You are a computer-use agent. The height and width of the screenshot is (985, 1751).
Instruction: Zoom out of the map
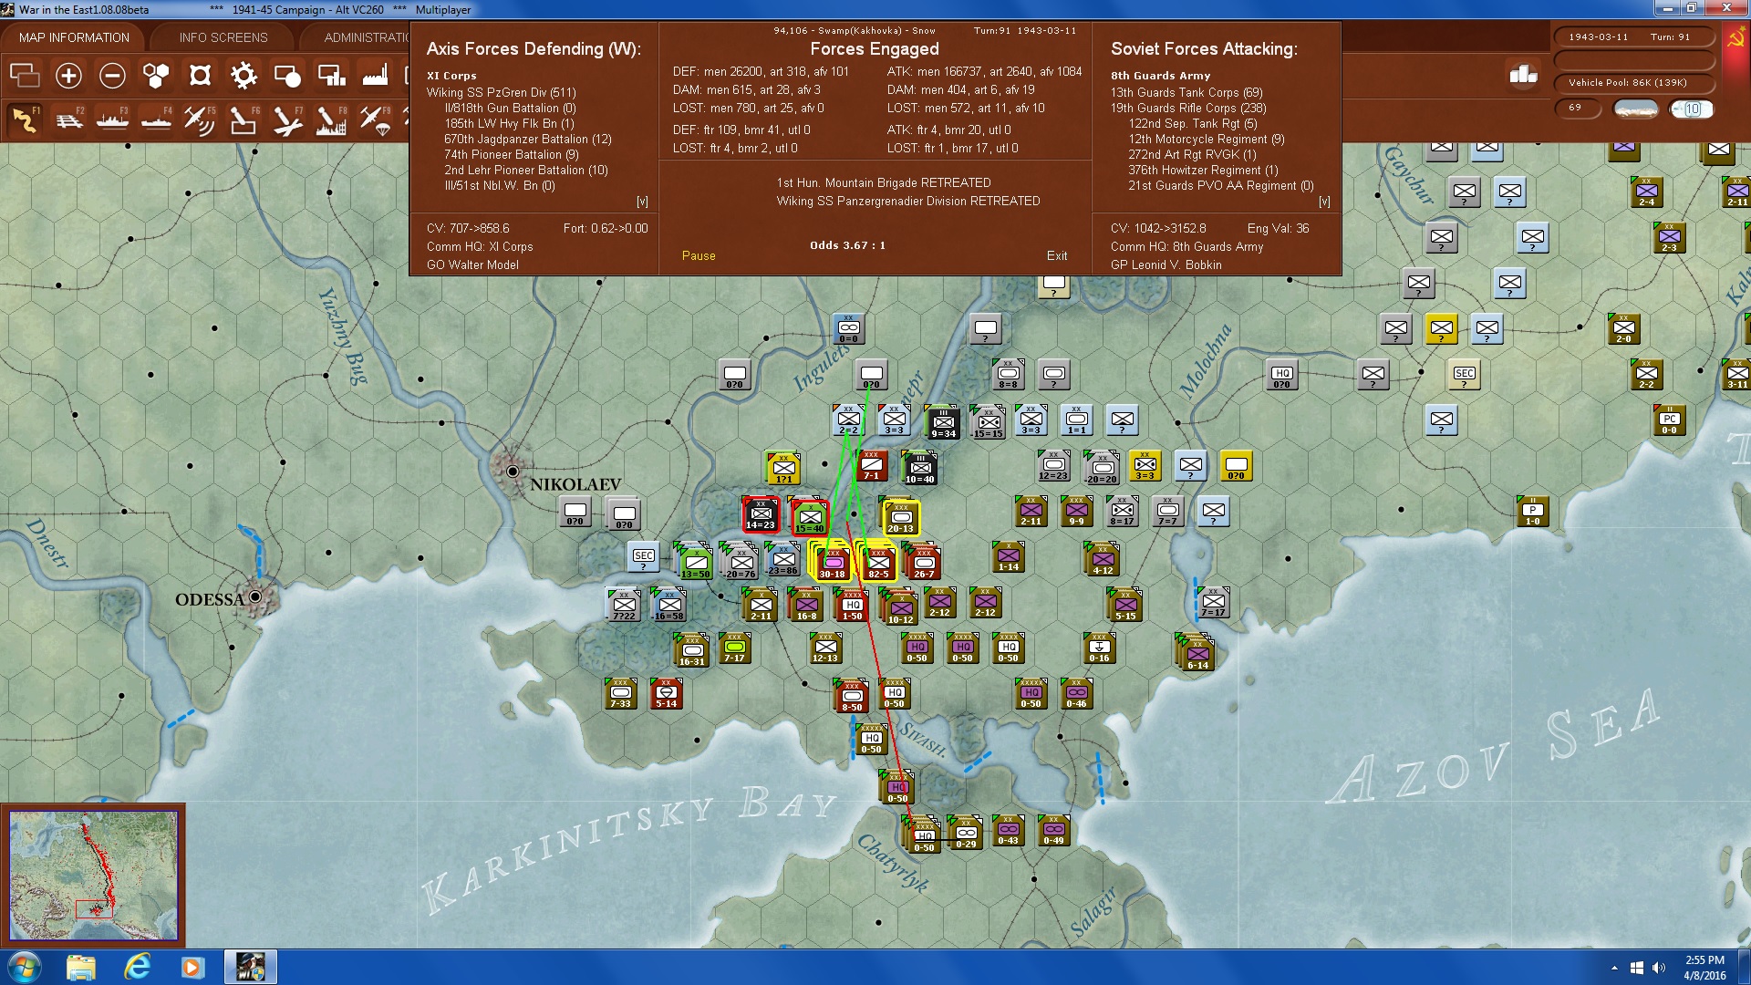pyautogui.click(x=112, y=77)
